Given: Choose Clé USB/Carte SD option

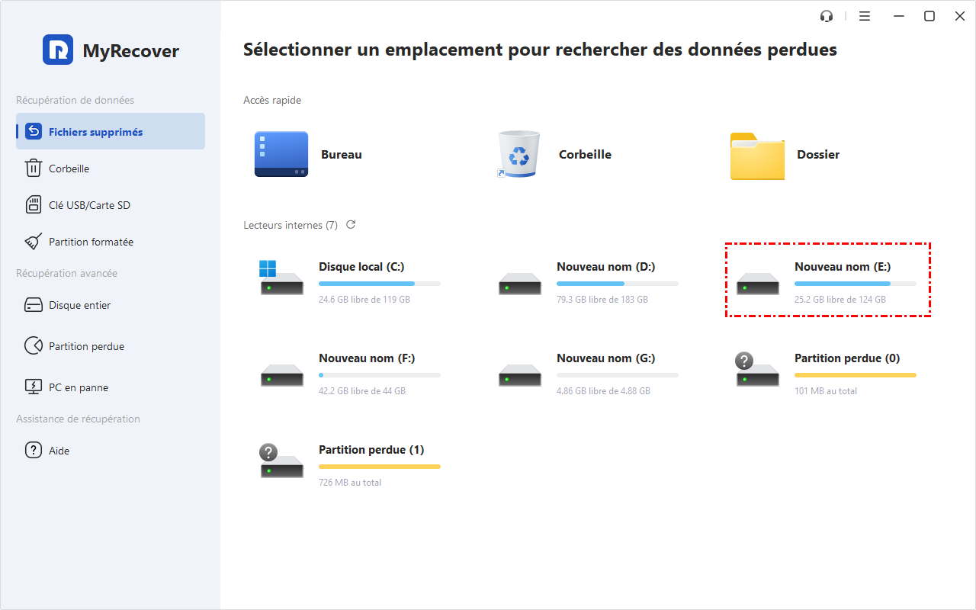Looking at the screenshot, I should (89, 205).
